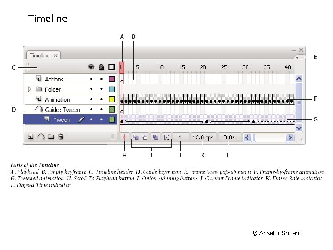Click the pencil icon on the Tween layer
This screenshot has width=333, height=250.
[81, 119]
